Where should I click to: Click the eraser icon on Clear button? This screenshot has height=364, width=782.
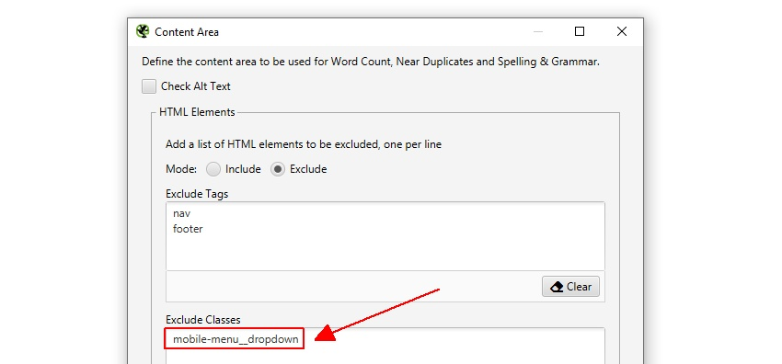pyautogui.click(x=556, y=287)
